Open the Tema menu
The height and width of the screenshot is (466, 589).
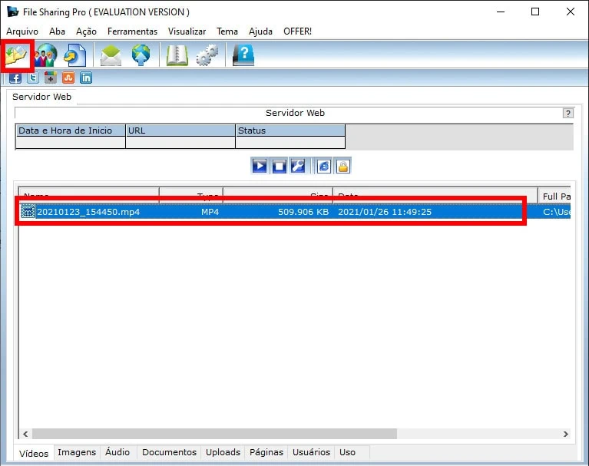click(x=227, y=31)
